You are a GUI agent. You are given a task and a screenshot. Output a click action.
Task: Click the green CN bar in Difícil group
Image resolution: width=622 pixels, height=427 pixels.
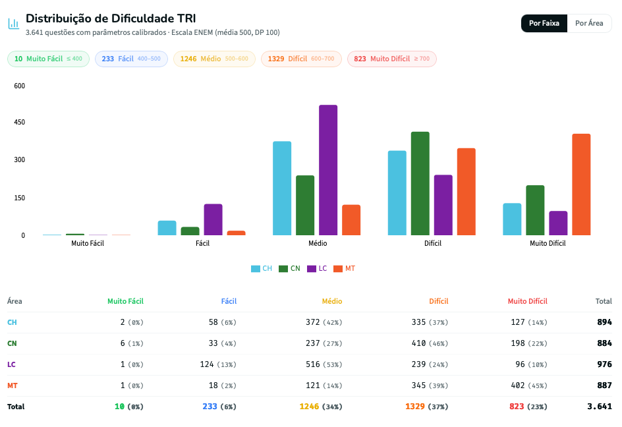[420, 183]
